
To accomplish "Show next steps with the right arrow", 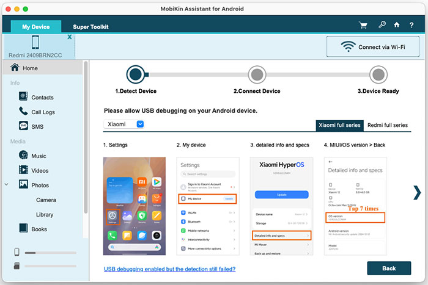I will click(x=417, y=193).
